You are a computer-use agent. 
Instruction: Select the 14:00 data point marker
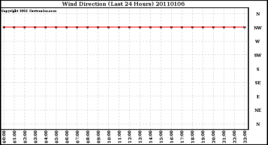tap(150, 27)
